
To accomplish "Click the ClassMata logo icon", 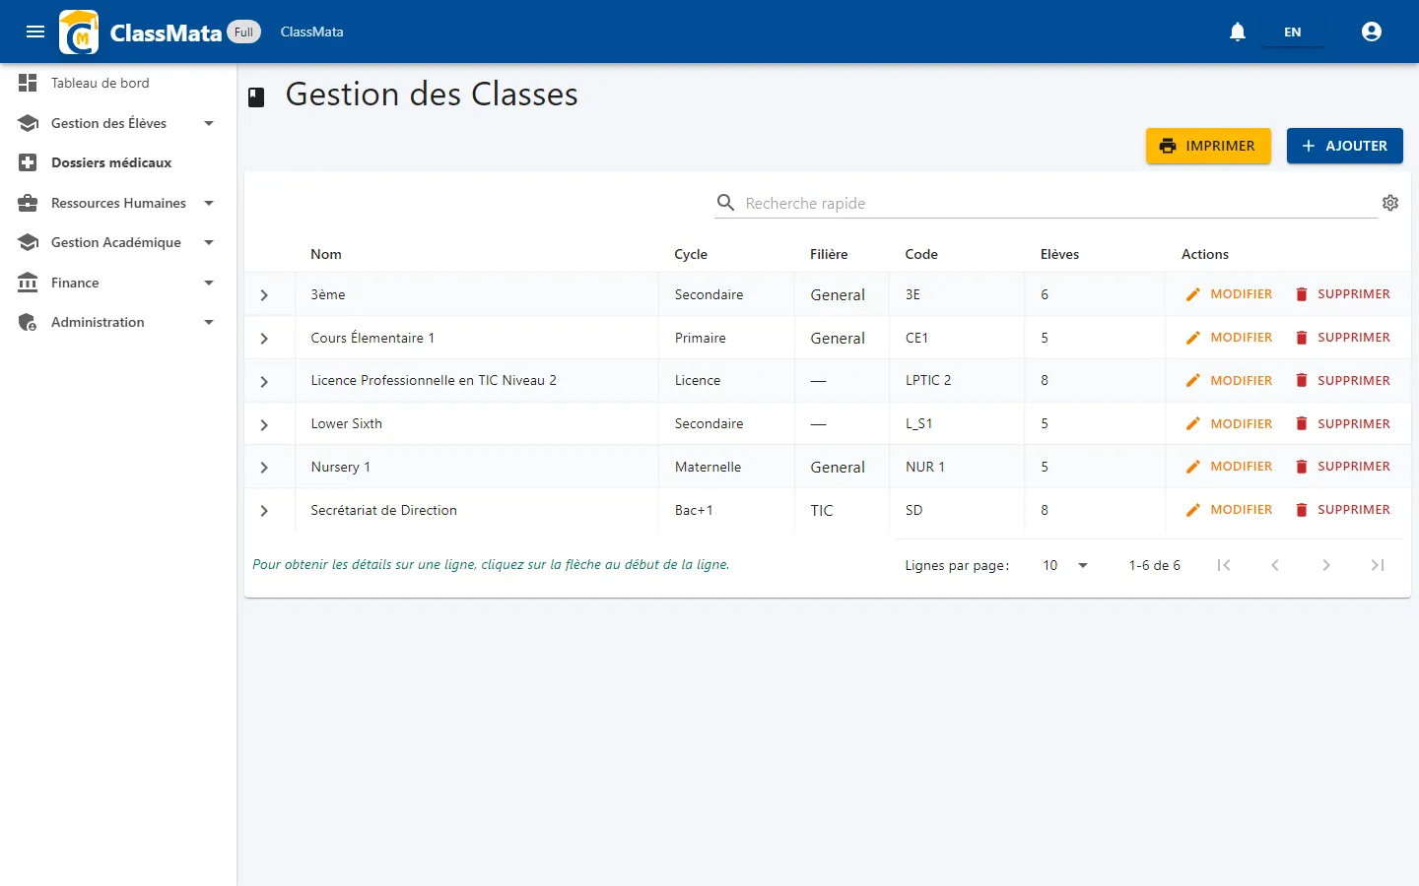I will tap(79, 32).
